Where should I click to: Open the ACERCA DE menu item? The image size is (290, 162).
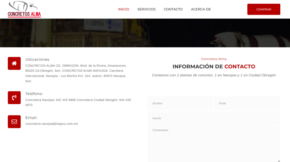201,9
